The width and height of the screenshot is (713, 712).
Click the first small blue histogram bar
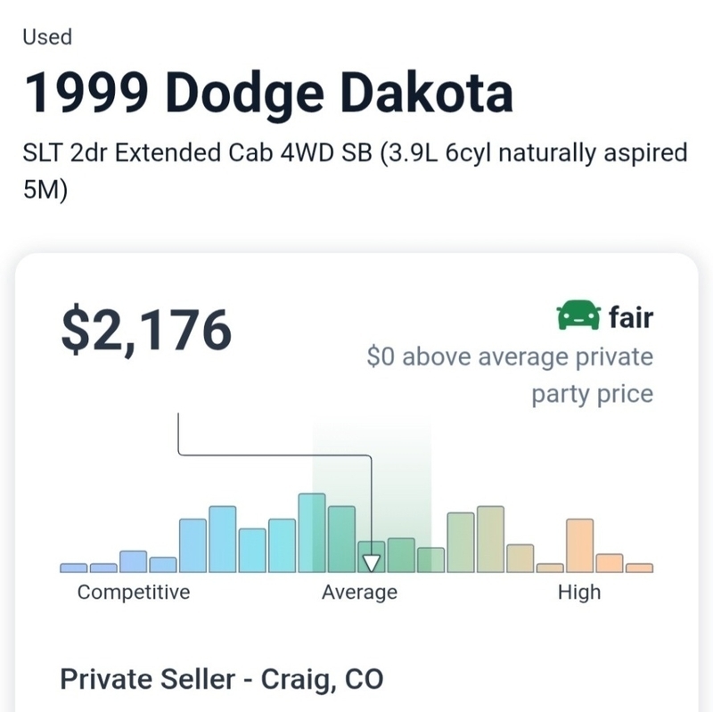74,568
